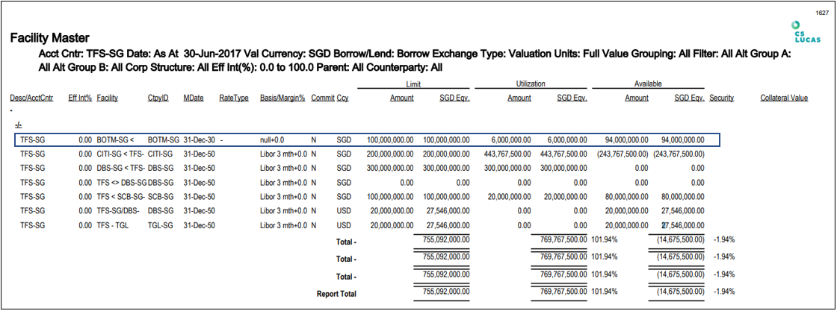Click the Facility Master report title
This screenshot has width=837, height=311.
50,37
